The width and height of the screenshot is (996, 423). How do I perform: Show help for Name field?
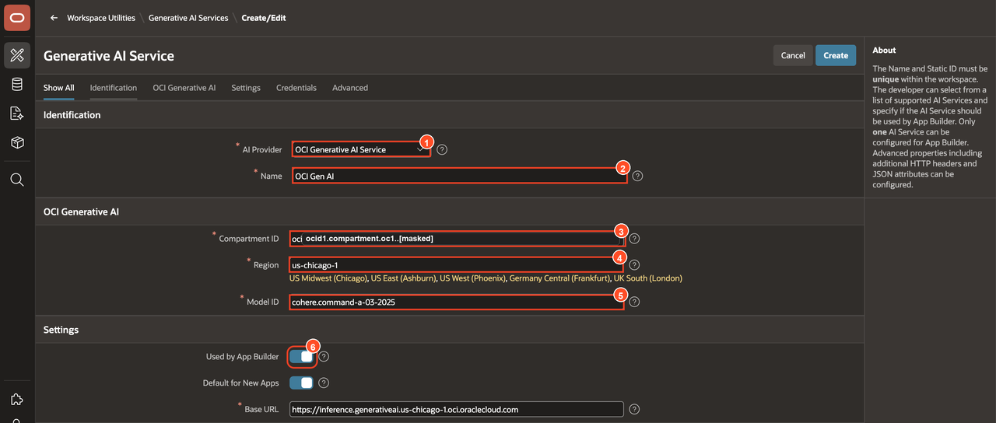pos(637,176)
